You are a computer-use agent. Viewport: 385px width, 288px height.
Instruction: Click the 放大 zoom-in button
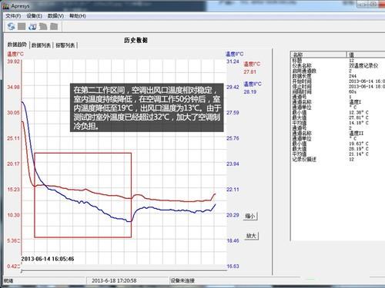[251, 236]
